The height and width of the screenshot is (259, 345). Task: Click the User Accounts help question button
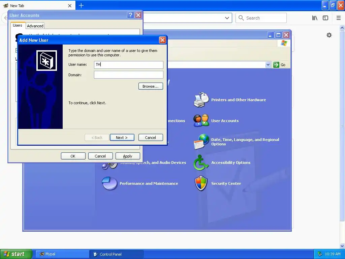(130, 15)
